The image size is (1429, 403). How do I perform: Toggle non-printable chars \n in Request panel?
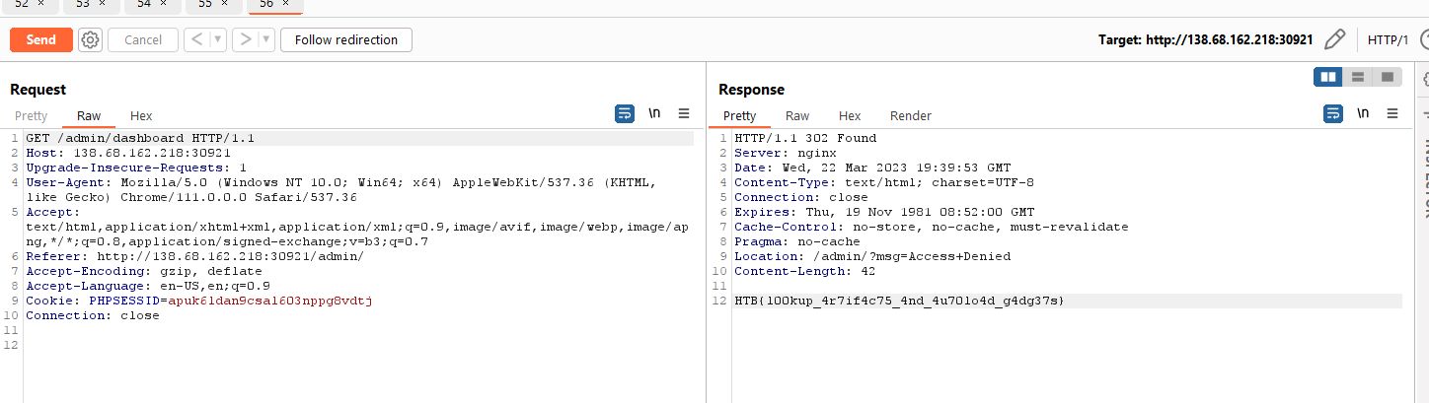[x=654, y=114]
